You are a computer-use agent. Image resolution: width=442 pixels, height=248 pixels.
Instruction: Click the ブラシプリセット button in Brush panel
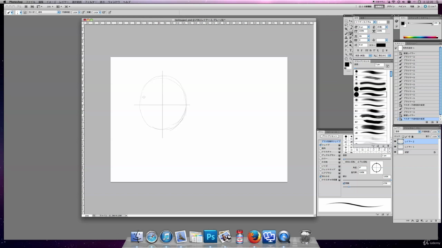pos(329,136)
